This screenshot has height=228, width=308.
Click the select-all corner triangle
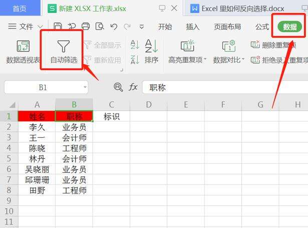point(12,105)
